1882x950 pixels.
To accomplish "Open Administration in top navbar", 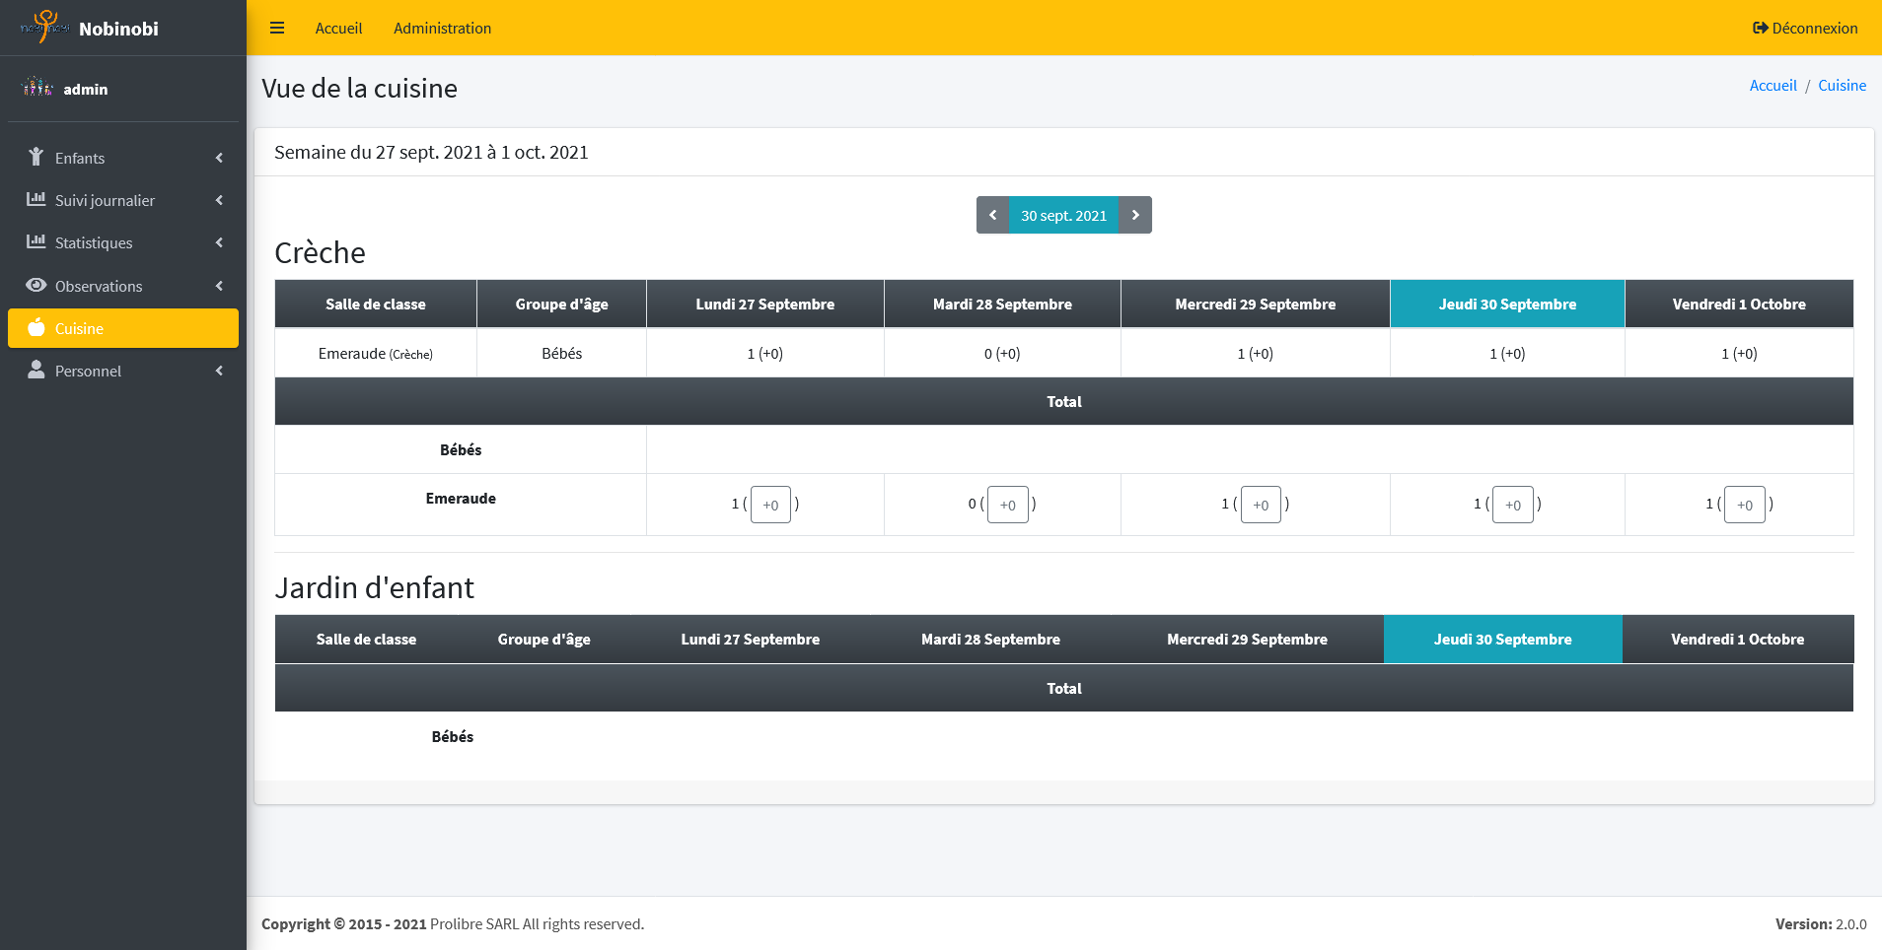I will (x=442, y=28).
